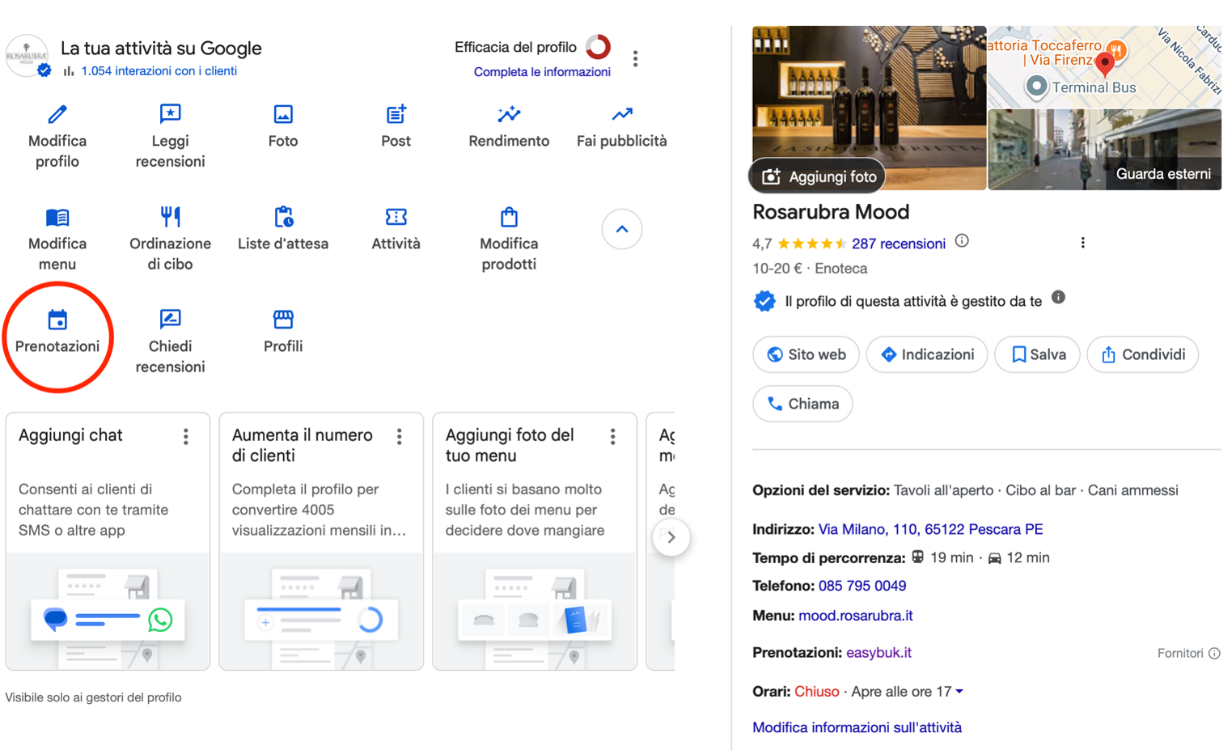Open Liste d'attesa clipboard icon
1232x750 pixels.
point(283,217)
